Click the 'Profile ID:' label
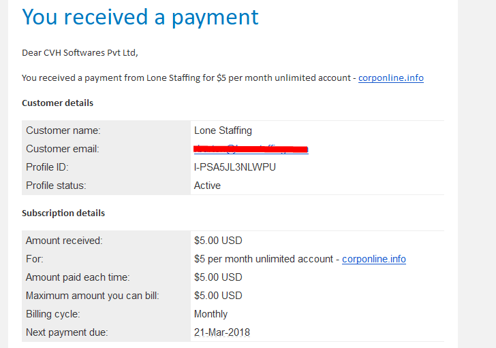Image resolution: width=496 pixels, height=348 pixels. pyautogui.click(x=47, y=167)
